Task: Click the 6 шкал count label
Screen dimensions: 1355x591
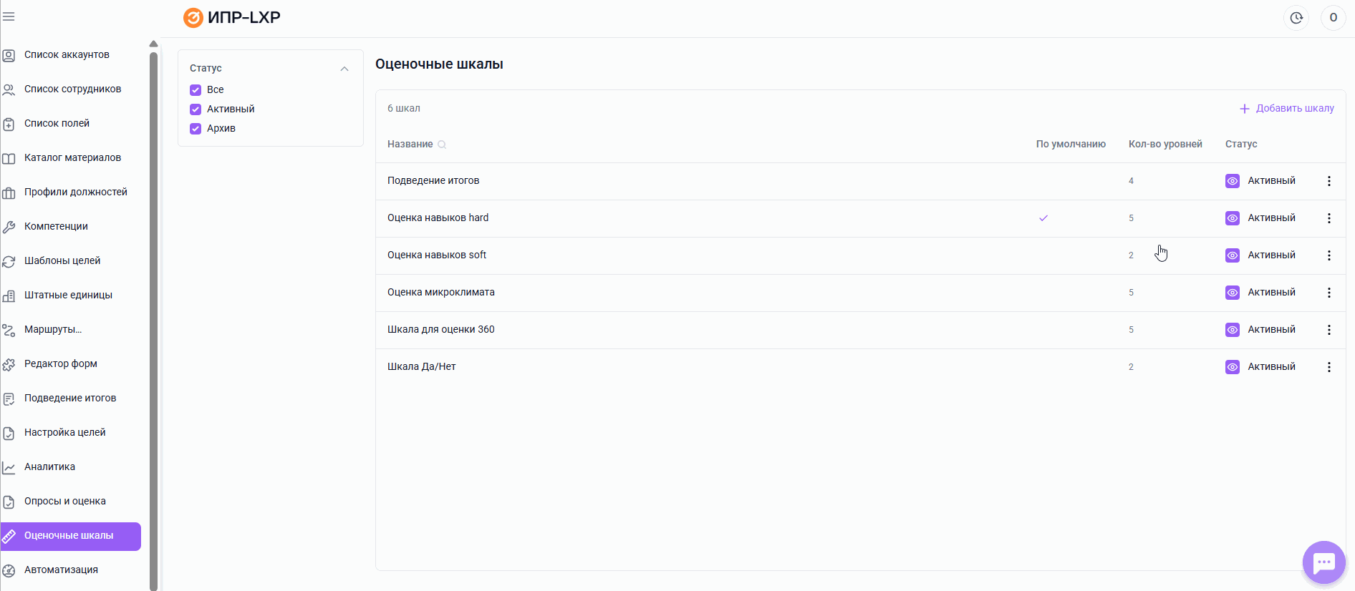Action: pos(404,109)
